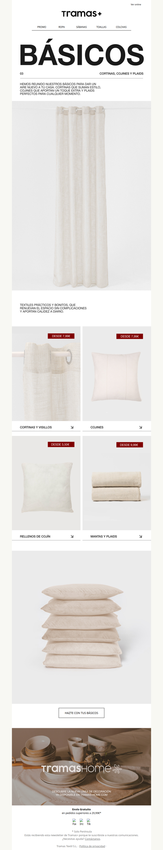This screenshot has height=850, width=163.
Task: Click the arrow icon beside Rellenos de Cojín
Action: coord(72,536)
